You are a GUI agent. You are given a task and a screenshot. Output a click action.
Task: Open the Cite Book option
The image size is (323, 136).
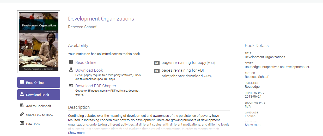[x=33, y=124]
